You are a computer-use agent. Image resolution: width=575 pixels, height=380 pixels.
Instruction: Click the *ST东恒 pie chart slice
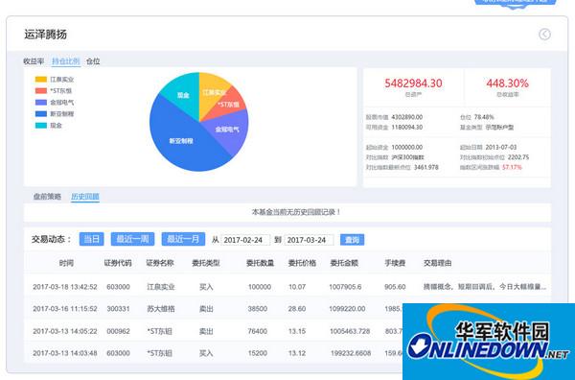229,105
